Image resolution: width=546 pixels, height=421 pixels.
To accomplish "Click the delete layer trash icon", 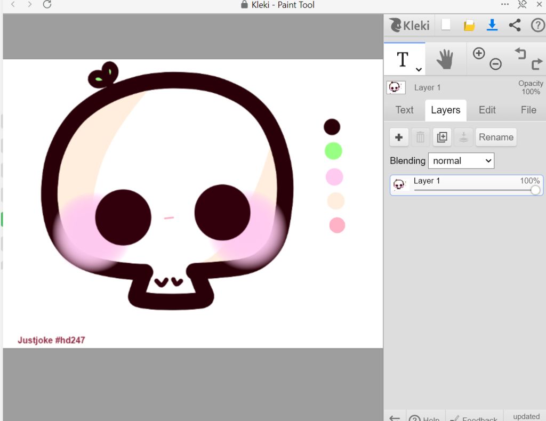I will (x=420, y=137).
